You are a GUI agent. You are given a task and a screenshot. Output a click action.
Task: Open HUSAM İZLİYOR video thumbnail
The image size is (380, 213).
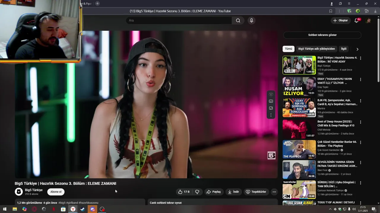tap(299, 86)
